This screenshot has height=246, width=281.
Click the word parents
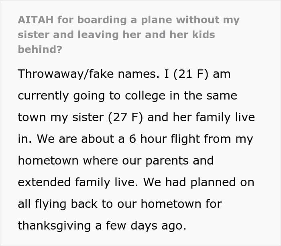[x=167, y=161]
